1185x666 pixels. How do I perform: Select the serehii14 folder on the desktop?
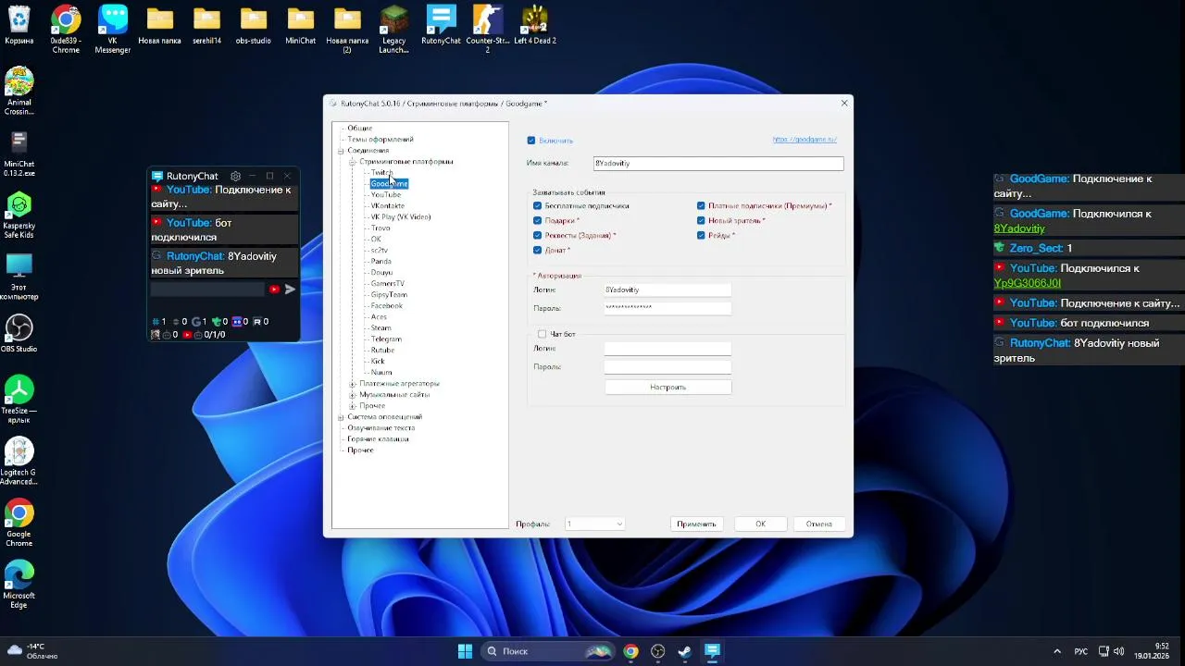206,25
